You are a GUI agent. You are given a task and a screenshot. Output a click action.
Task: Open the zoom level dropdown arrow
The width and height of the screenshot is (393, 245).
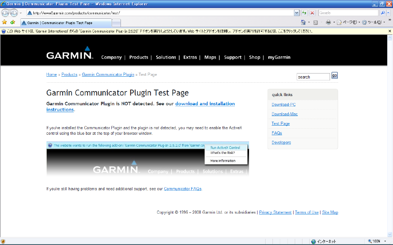coord(385,241)
